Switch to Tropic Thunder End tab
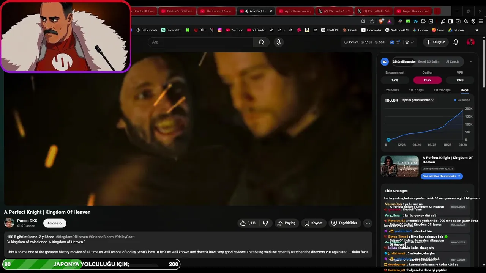Viewport: 486px width, 273px height. click(x=412, y=11)
